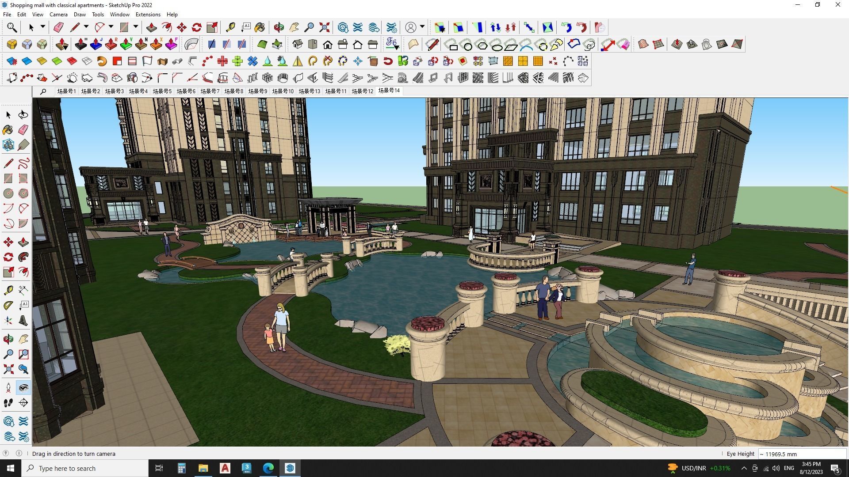This screenshot has width=849, height=477.
Task: Select the Pan hand tool in top toolbar
Action: tap(294, 27)
